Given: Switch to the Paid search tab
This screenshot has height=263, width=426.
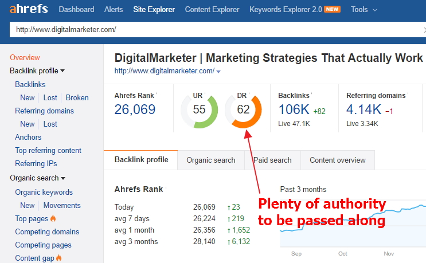Looking at the screenshot, I should tap(272, 160).
